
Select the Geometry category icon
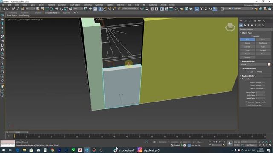pyautogui.click(x=241, y=25)
